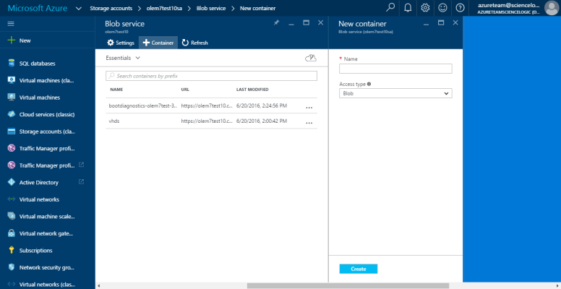Image resolution: width=561 pixels, height=289 pixels.
Task: Open Blob service Settings
Action: coord(121,43)
